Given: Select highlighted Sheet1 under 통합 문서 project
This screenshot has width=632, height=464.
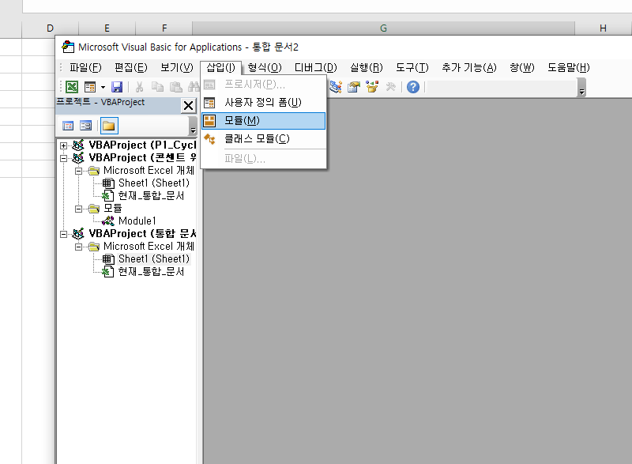Looking at the screenshot, I should pyautogui.click(x=153, y=258).
